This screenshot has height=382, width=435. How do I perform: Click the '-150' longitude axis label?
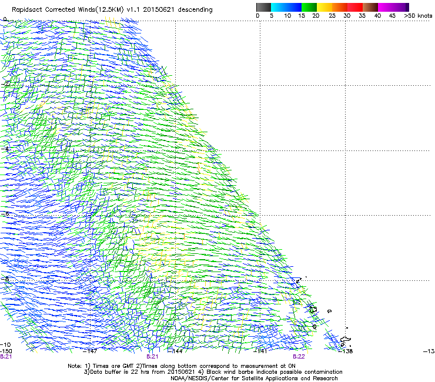[x=6, y=351]
